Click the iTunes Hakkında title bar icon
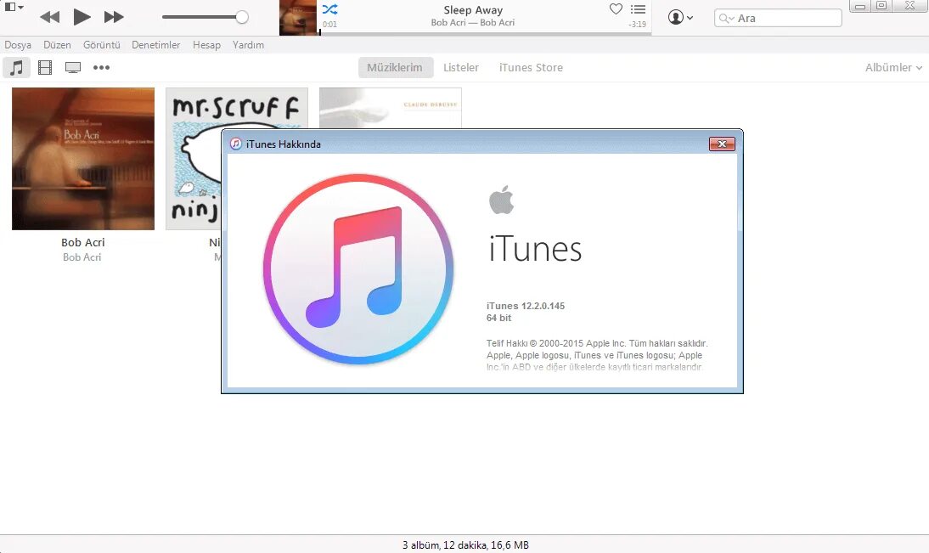This screenshot has width=929, height=553. tap(236, 144)
